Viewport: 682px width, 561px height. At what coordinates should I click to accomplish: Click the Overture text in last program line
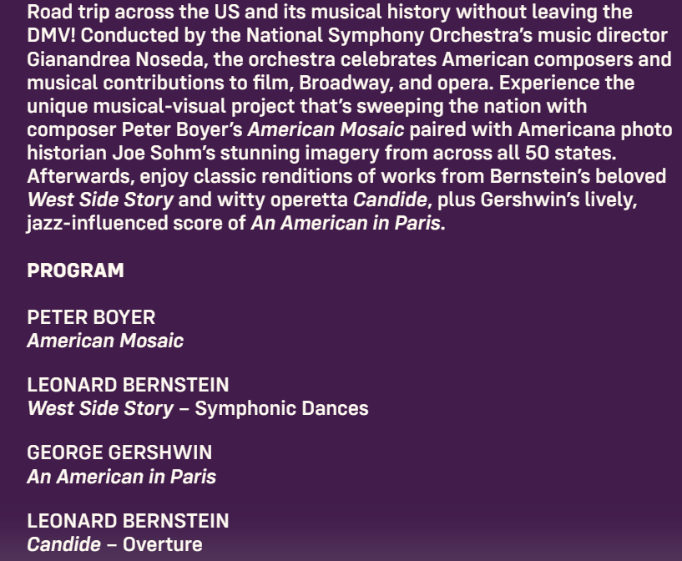(x=163, y=544)
